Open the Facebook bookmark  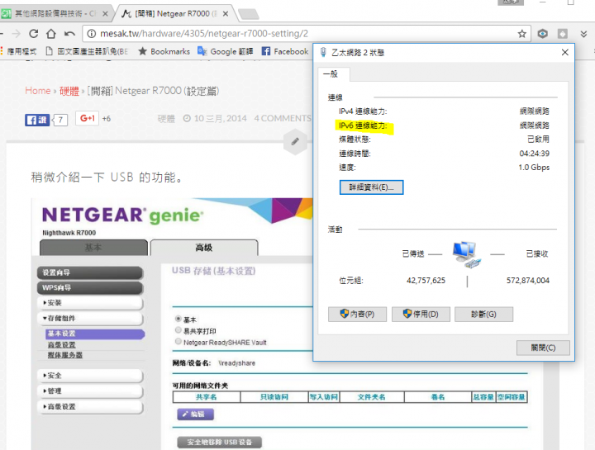pos(285,51)
